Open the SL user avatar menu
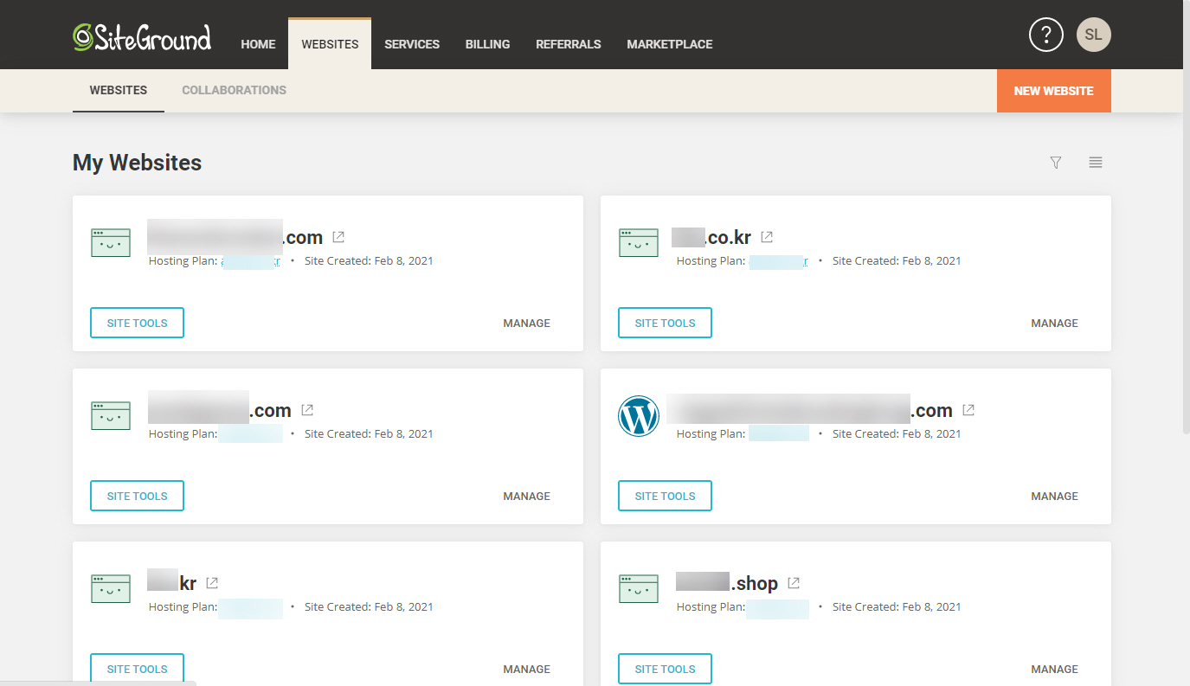 [1093, 35]
